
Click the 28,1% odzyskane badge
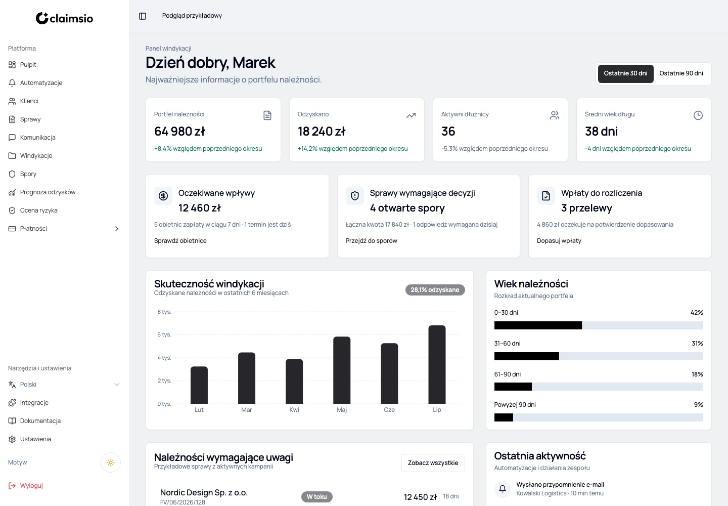tap(435, 290)
